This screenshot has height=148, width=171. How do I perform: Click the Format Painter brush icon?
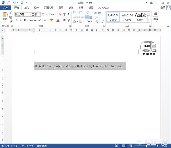click(11, 21)
